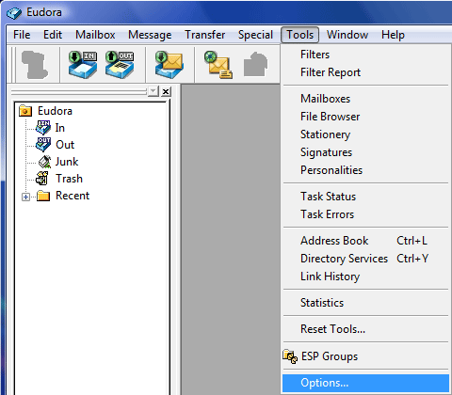The height and width of the screenshot is (395, 452).
Task: Open the Special menu
Action: pos(255,35)
